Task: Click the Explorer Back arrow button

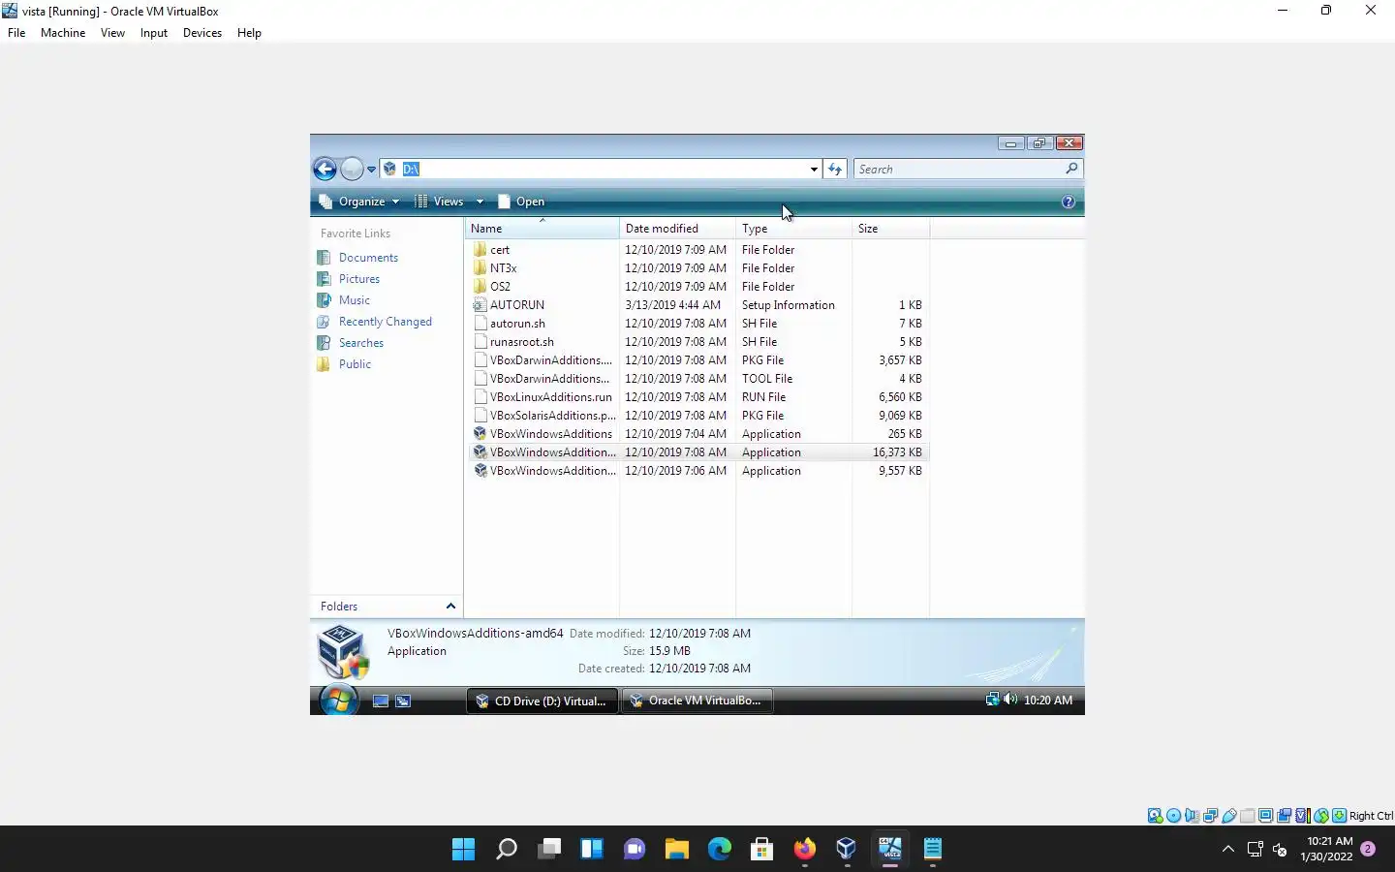Action: [325, 170]
